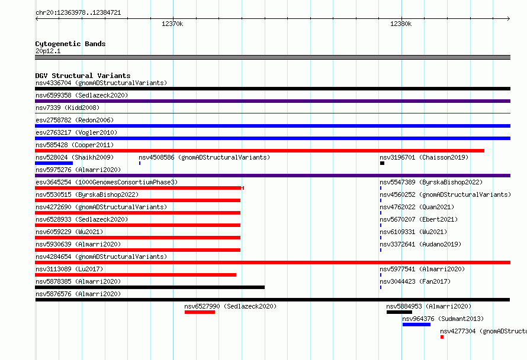Select the red bar under nsv585428 Cooper2011
Viewport: 527px width, 360px height.
259,151
